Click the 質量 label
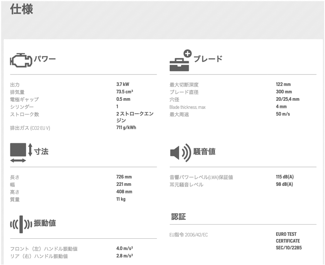The image size is (325, 265). [x=15, y=200]
